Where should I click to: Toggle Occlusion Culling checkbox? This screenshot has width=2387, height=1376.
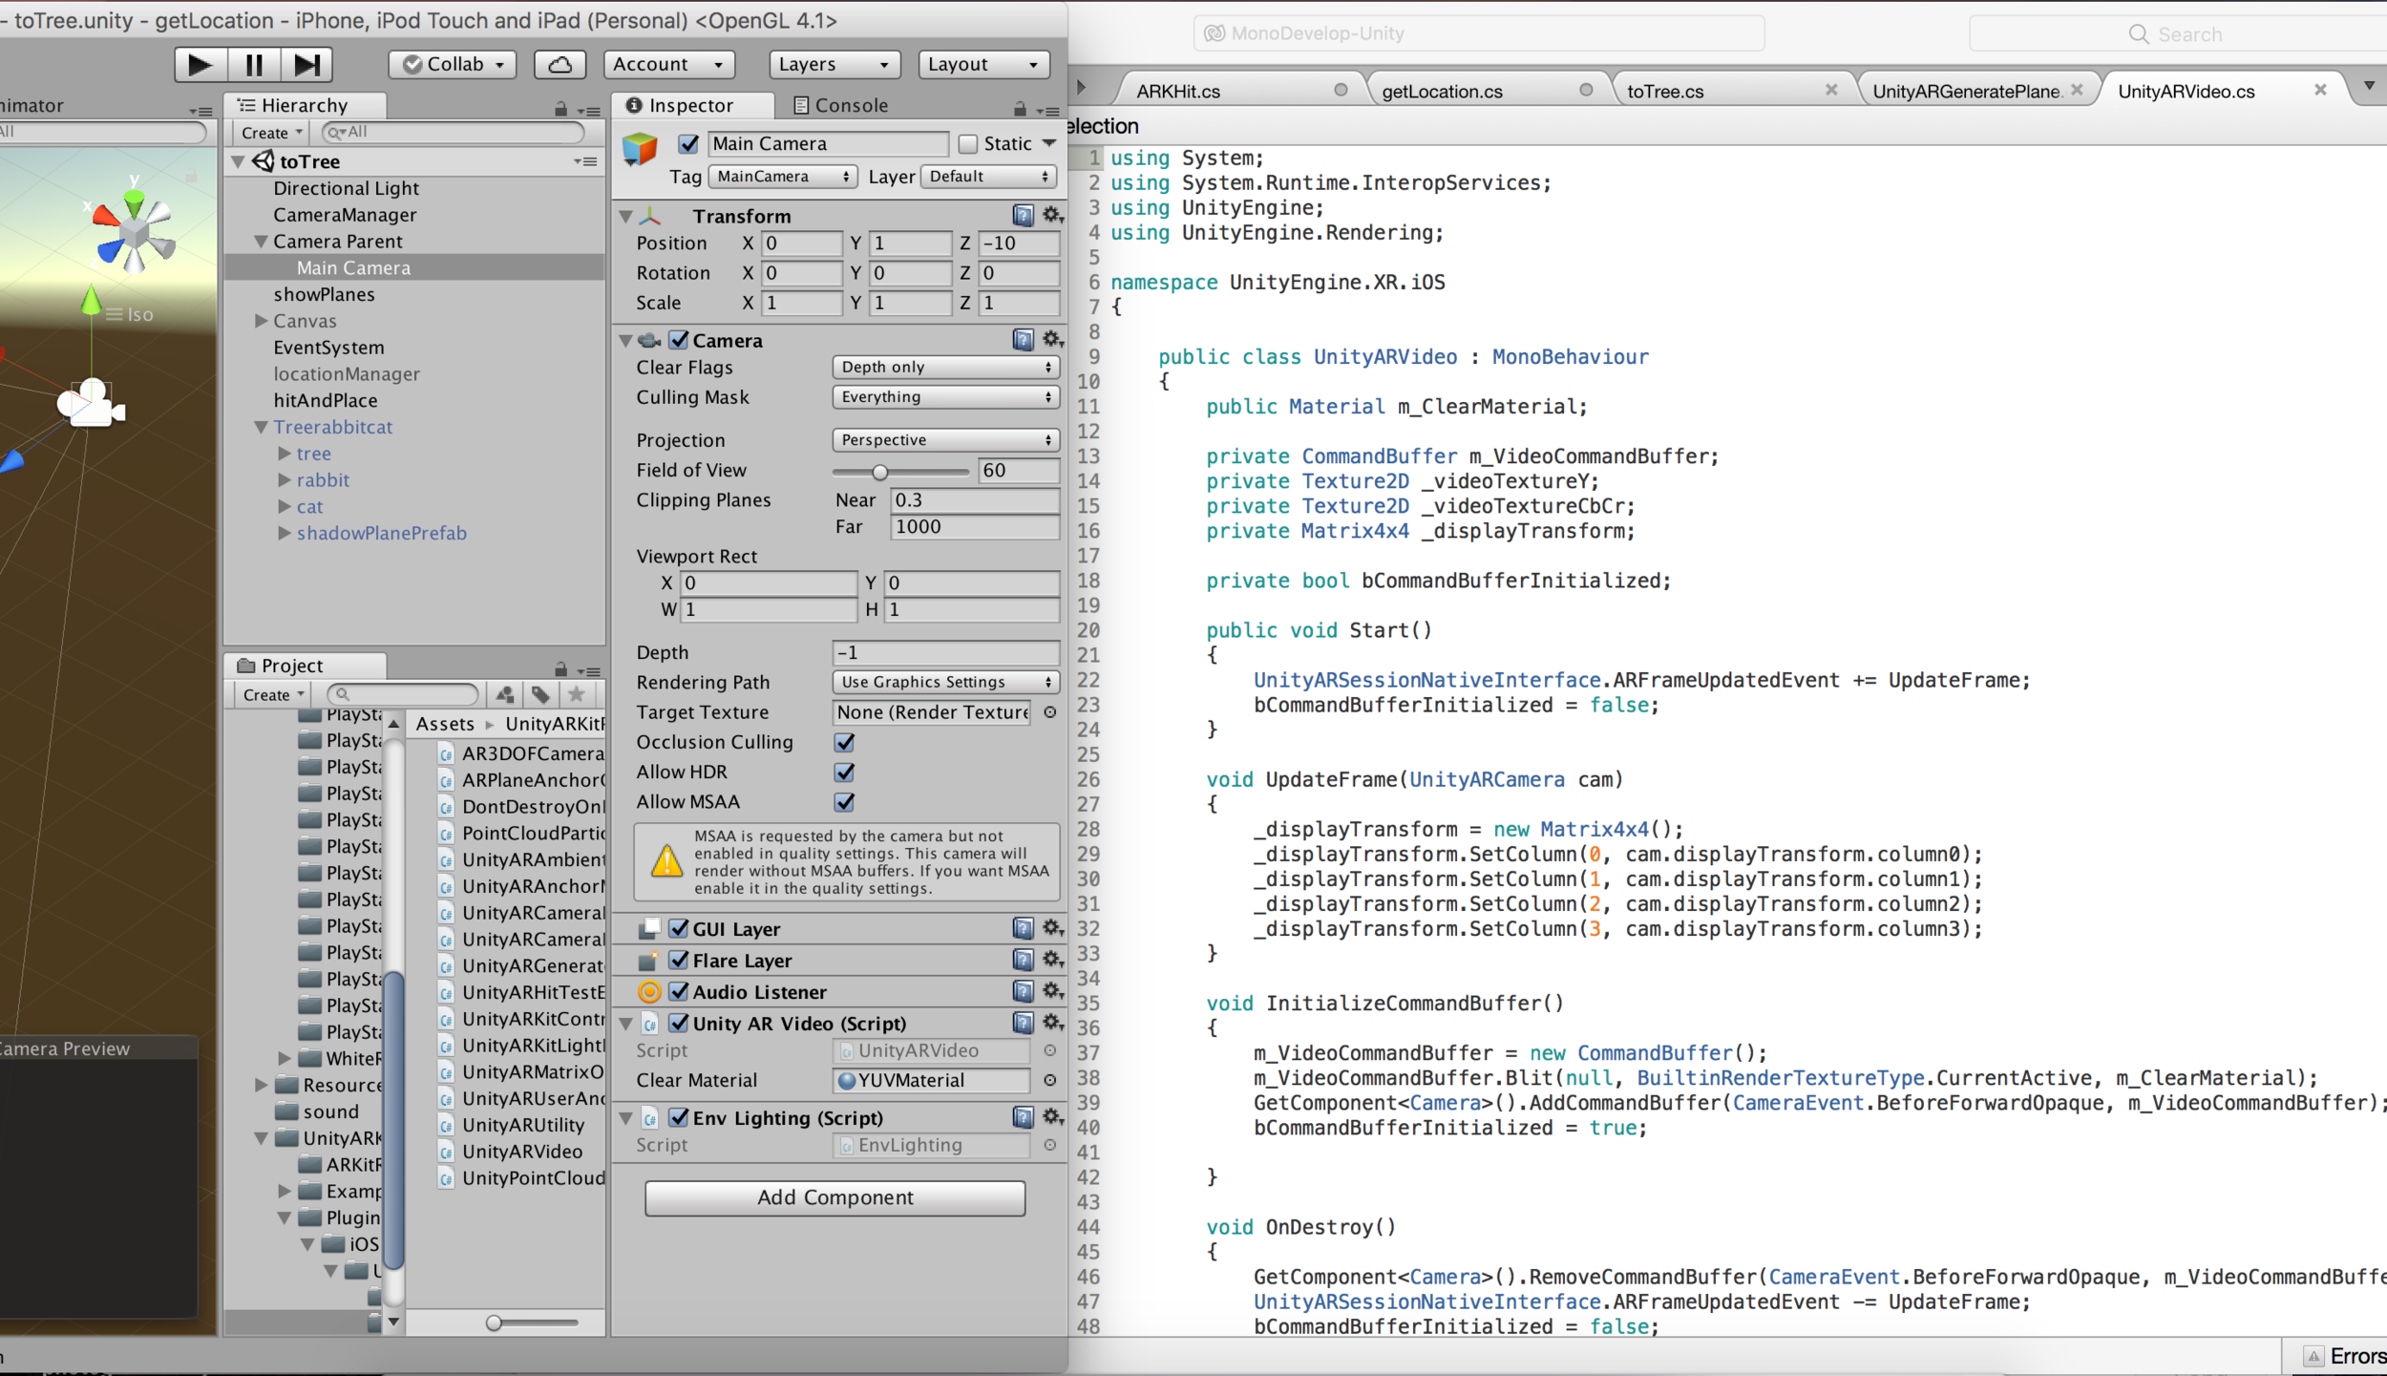point(844,742)
